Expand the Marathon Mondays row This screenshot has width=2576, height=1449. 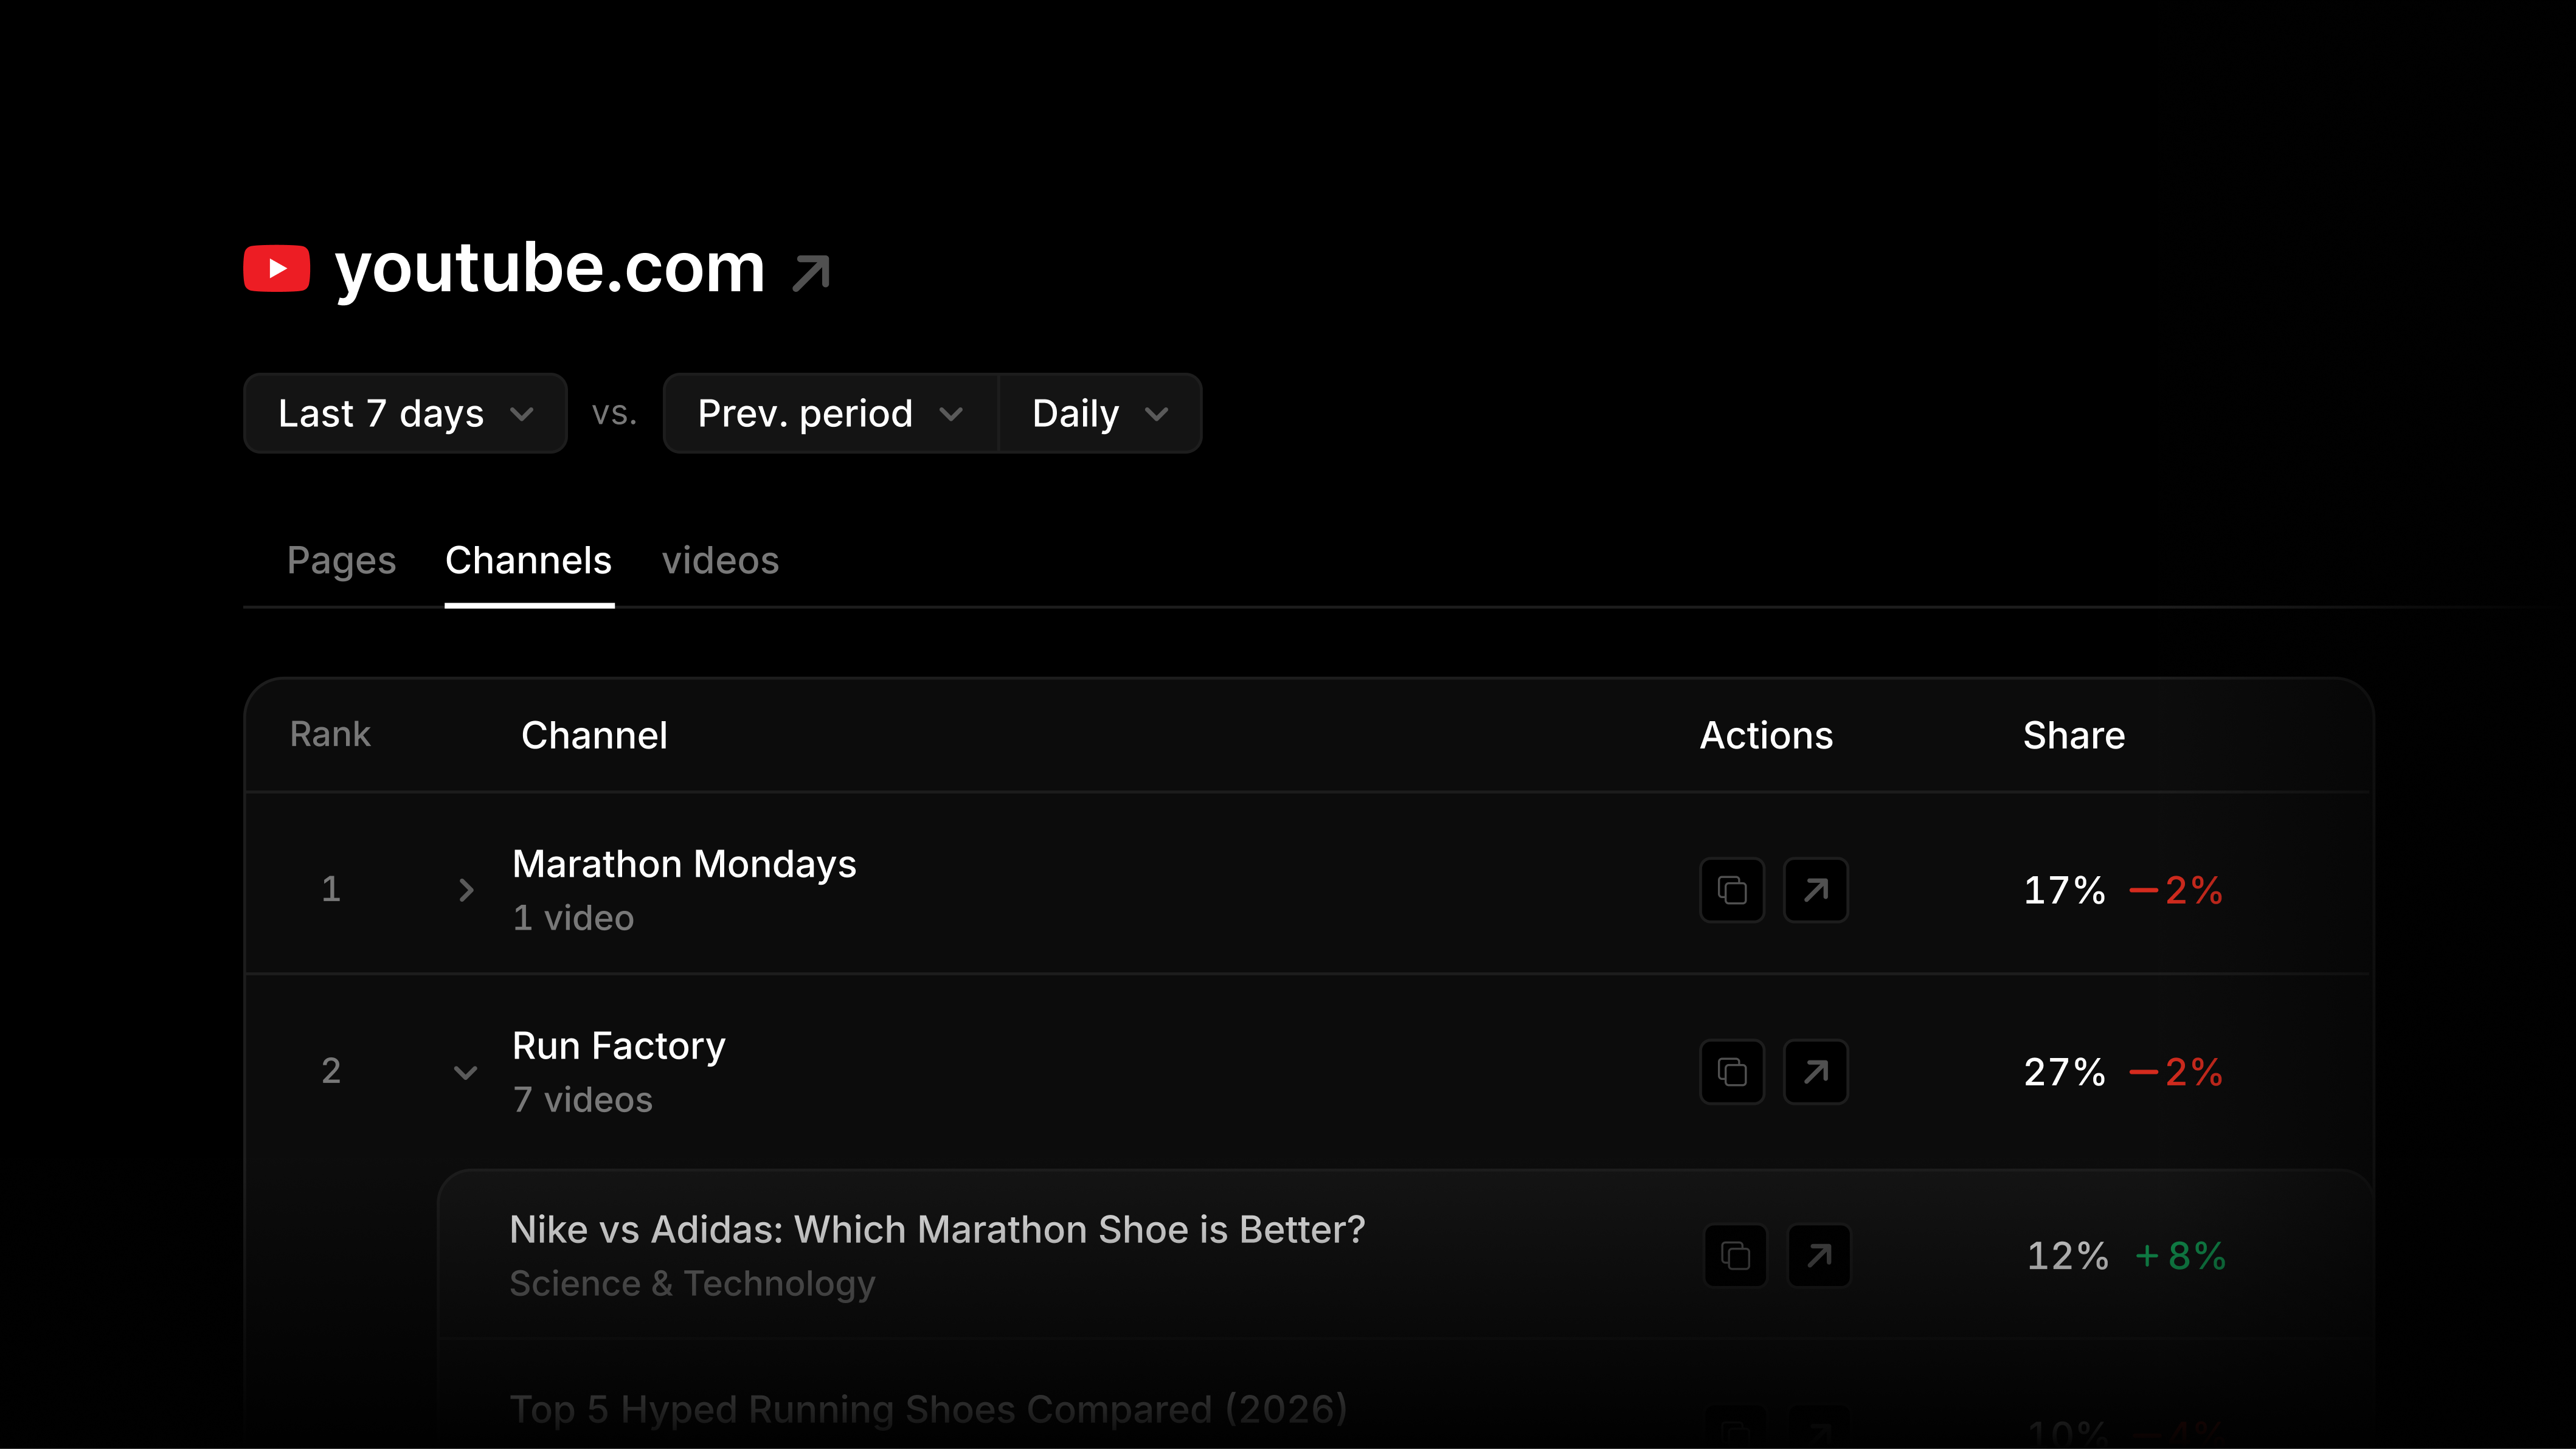tap(466, 890)
